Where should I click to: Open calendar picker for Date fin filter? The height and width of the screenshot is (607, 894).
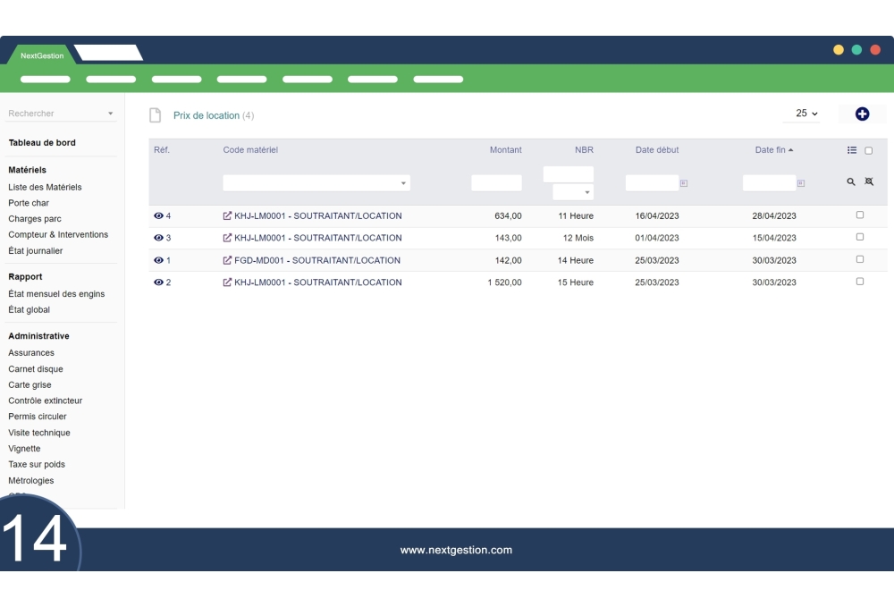(800, 183)
